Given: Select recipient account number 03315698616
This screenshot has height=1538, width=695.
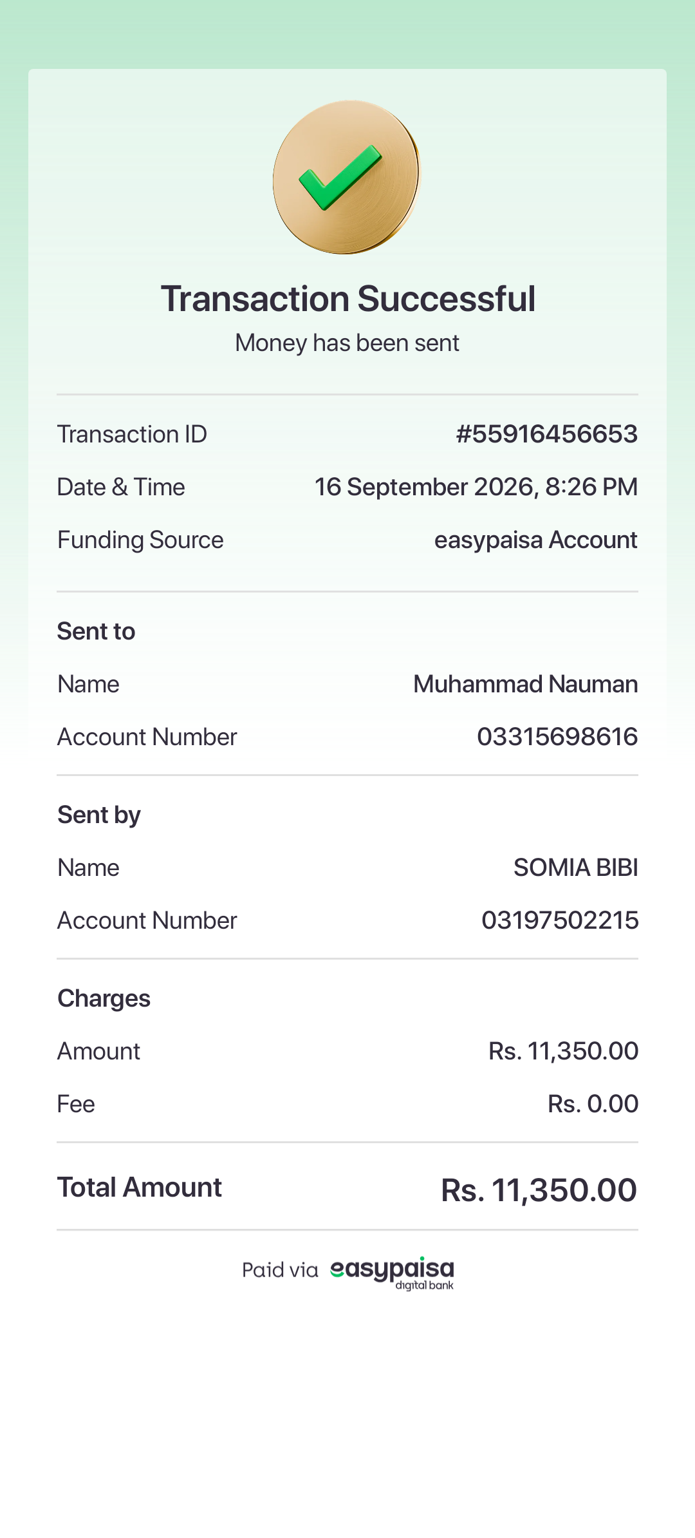Looking at the screenshot, I should (557, 737).
